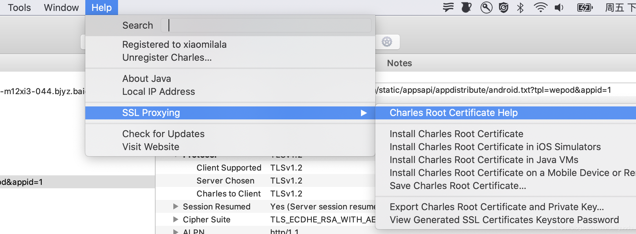Open the Tools menu
The image size is (636, 234).
(x=19, y=8)
